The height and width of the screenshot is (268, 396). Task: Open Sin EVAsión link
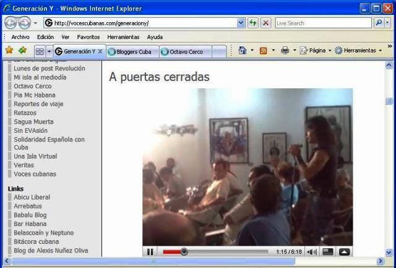coord(30,130)
